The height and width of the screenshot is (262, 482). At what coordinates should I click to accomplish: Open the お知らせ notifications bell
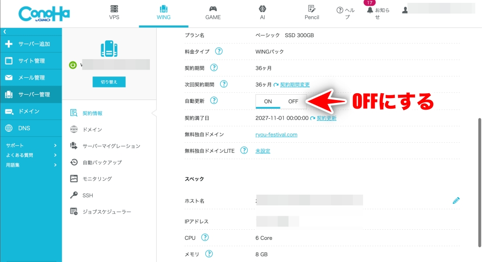coord(370,10)
